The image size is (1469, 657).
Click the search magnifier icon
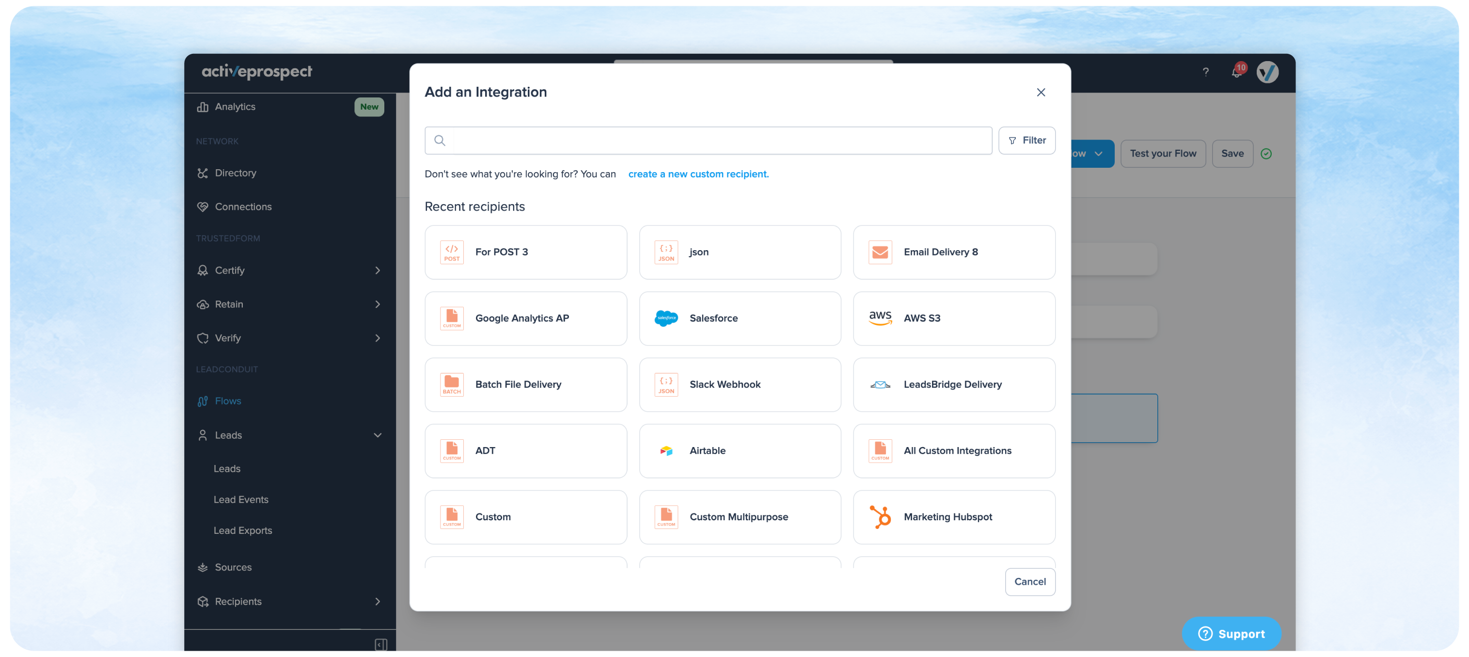point(440,140)
